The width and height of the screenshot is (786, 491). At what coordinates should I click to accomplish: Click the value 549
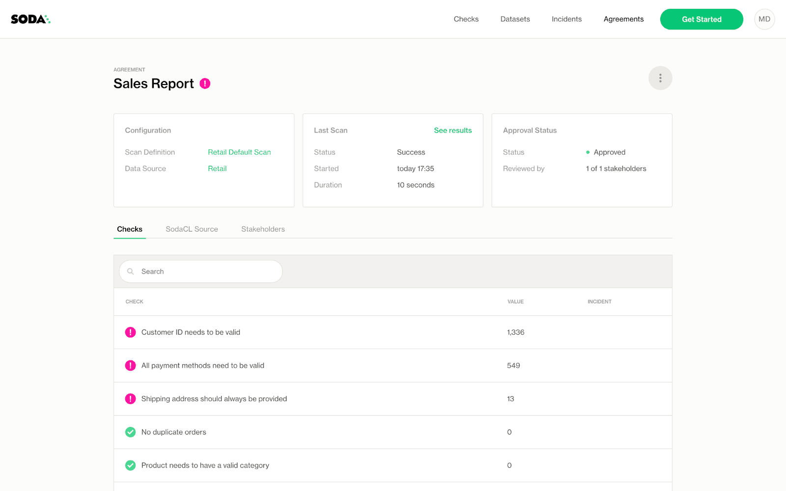pyautogui.click(x=513, y=366)
